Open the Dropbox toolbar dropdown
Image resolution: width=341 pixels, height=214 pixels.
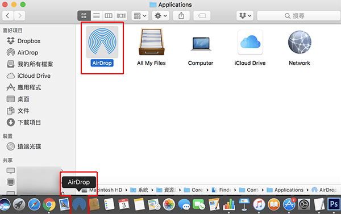[245, 16]
